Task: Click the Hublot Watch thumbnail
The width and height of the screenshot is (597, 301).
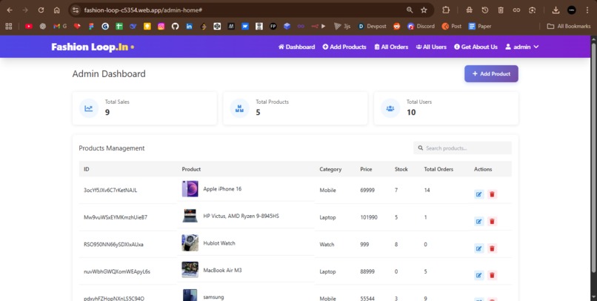Action: coord(190,242)
